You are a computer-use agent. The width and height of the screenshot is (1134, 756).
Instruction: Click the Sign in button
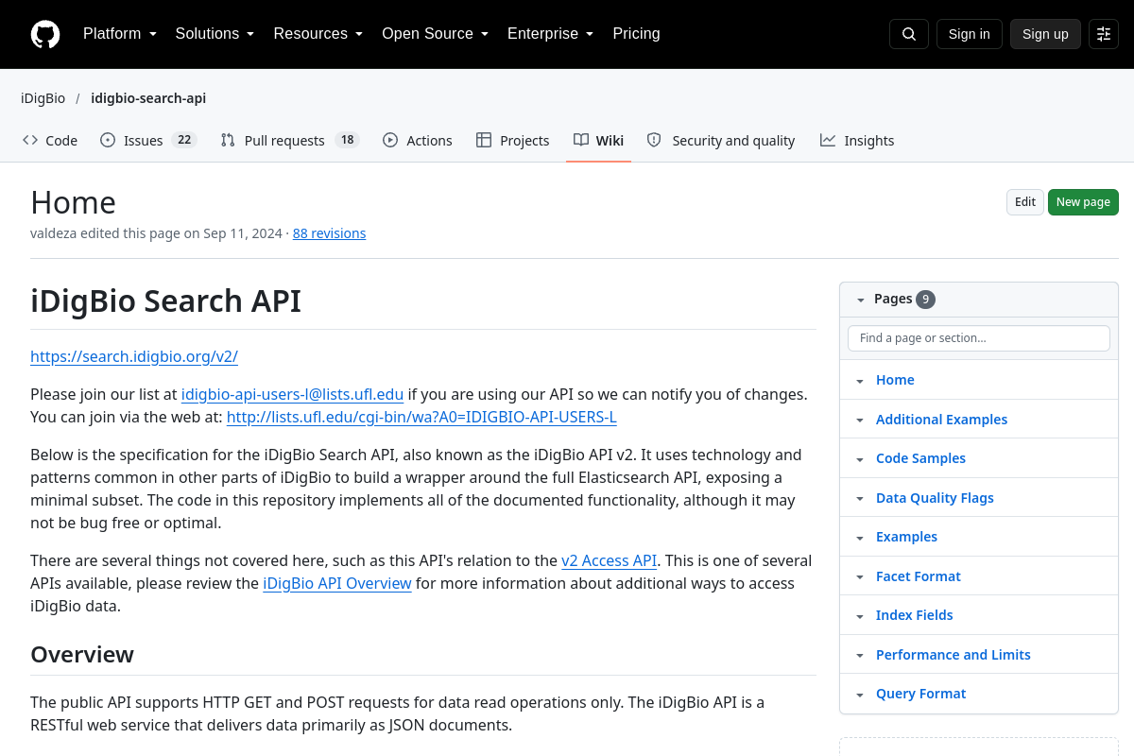click(x=970, y=34)
